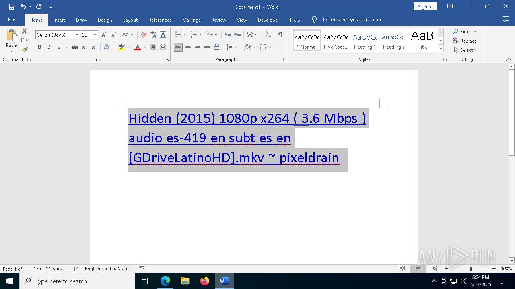The width and height of the screenshot is (515, 289).
Task: Toggle distributed alignment button
Action: pos(217,47)
